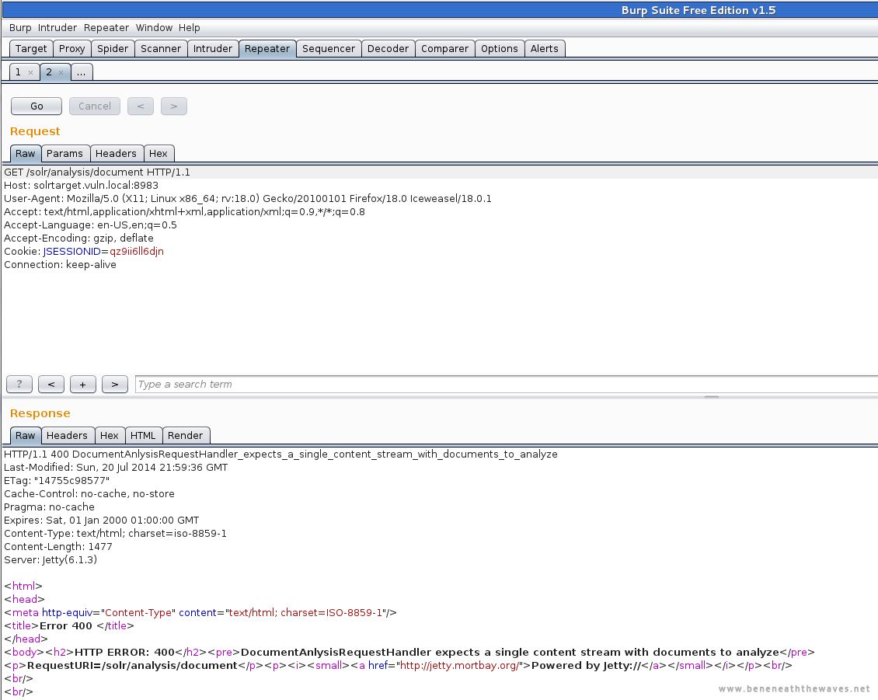Go back in request history

click(141, 106)
